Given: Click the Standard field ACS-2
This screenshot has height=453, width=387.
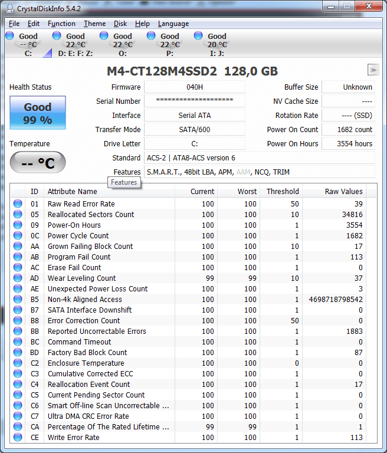Looking at the screenshot, I should pos(259,157).
